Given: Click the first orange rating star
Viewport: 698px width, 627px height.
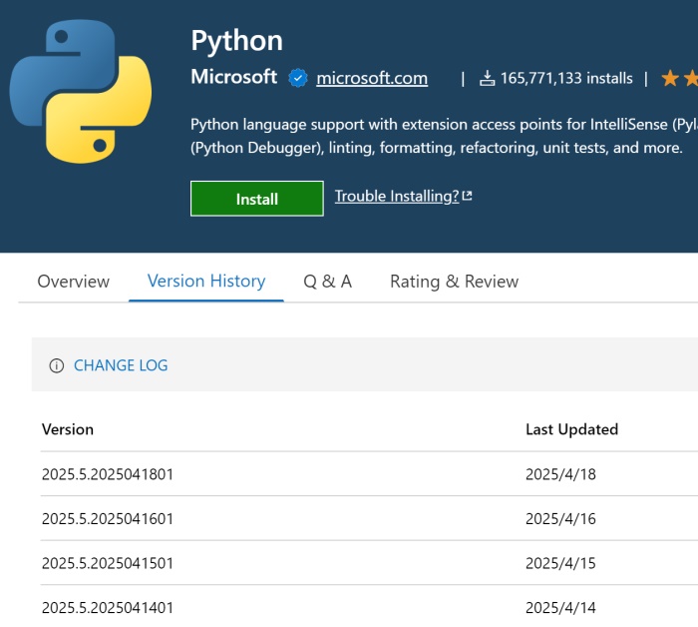Looking at the screenshot, I should (670, 79).
